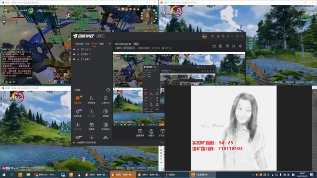
Task: Open the 歌词助手 lyrics assistant tool
Action: point(105,126)
